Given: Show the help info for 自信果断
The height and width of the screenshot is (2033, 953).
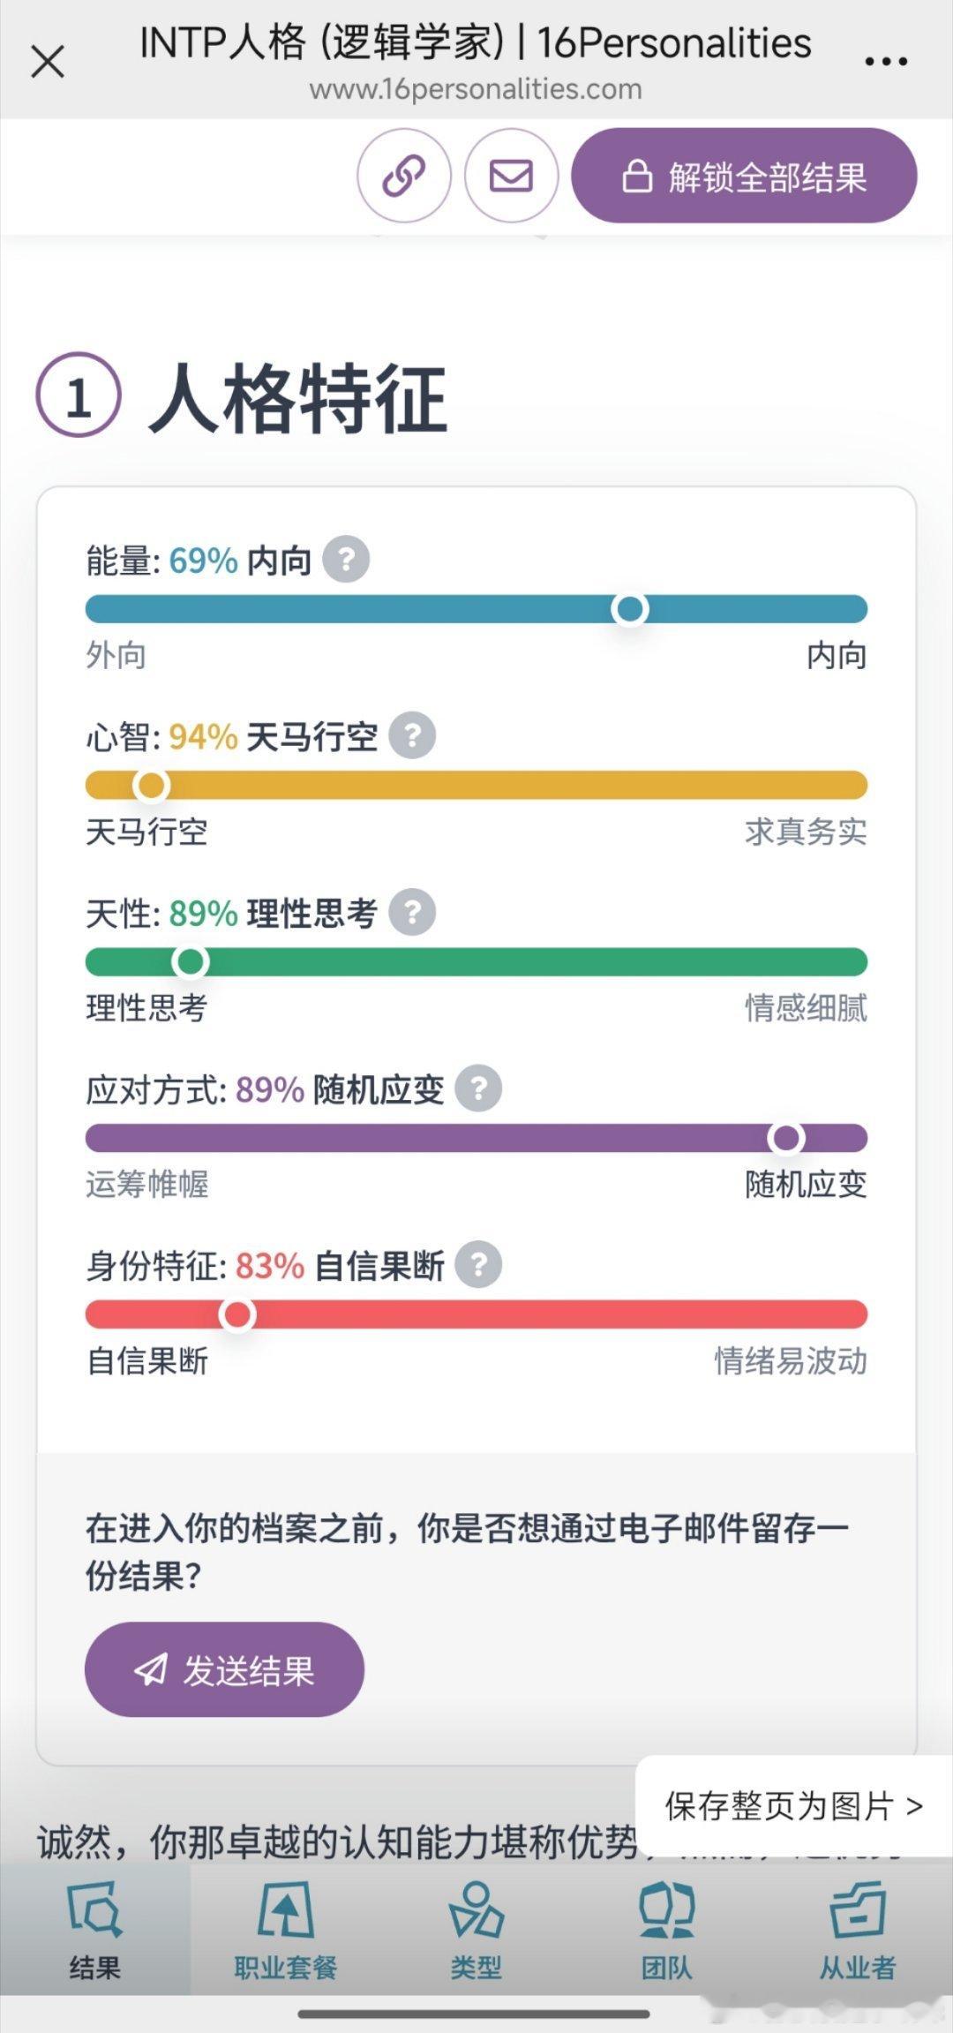Looking at the screenshot, I should click(x=478, y=1265).
